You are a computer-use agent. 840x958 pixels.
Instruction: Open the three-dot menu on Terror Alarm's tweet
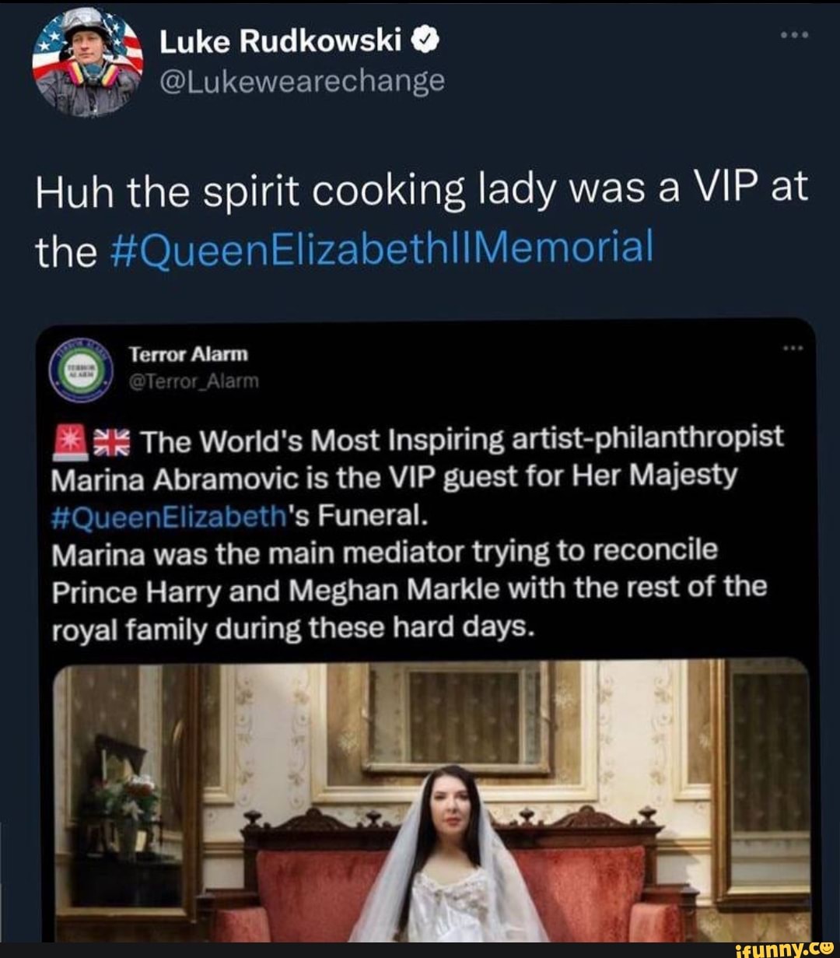pyautogui.click(x=794, y=349)
